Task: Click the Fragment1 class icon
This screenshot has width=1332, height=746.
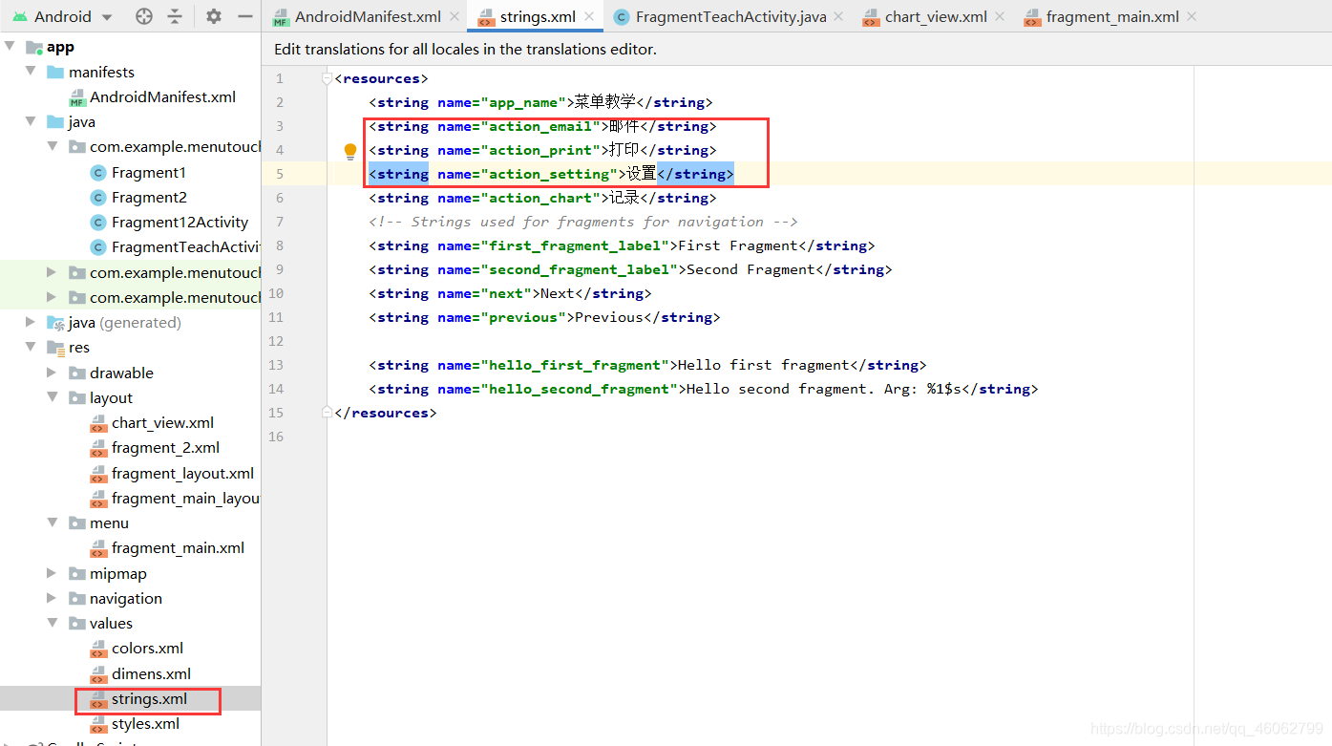Action: point(97,172)
